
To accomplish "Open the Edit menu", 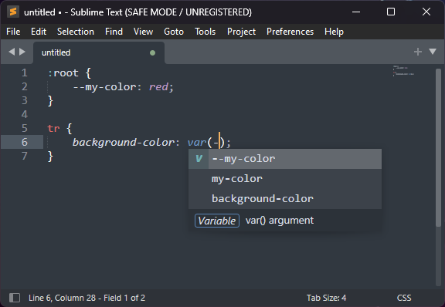I will coord(39,32).
